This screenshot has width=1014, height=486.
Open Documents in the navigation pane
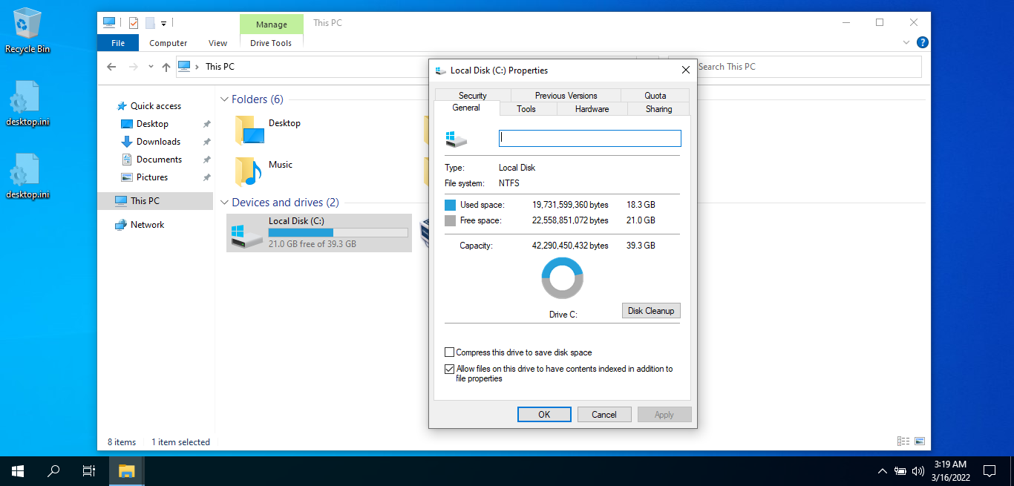click(159, 160)
